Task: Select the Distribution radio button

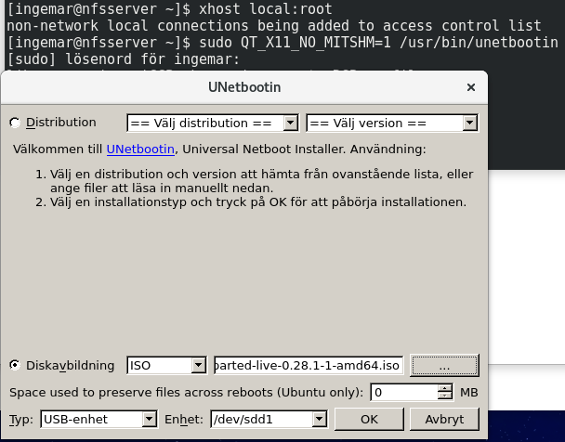Action: click(15, 123)
